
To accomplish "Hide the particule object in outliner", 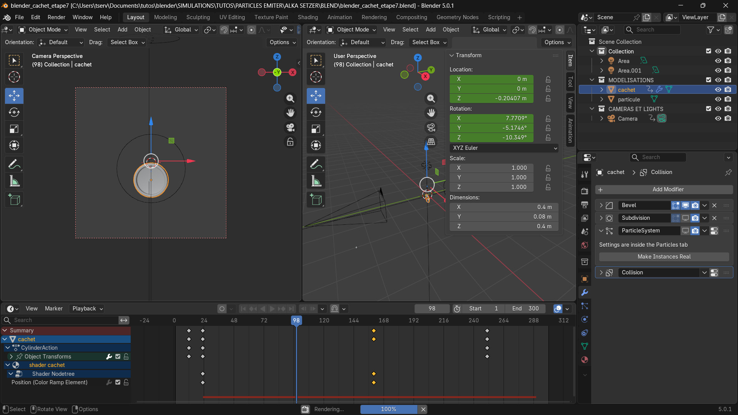I will (x=718, y=99).
